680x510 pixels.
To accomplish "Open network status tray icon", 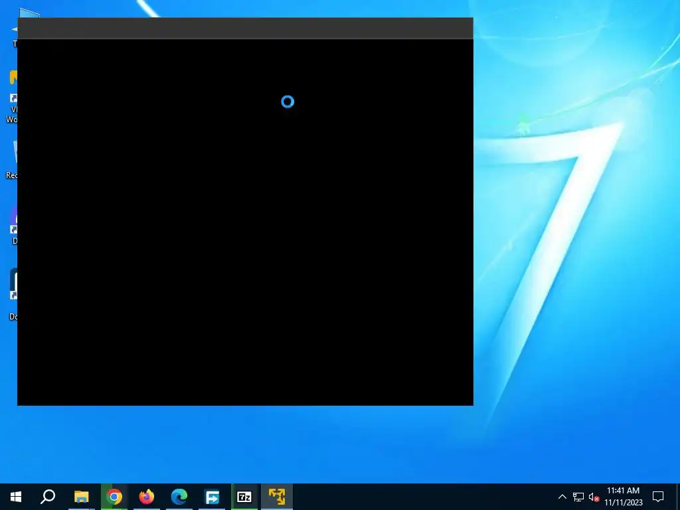I will (x=578, y=497).
